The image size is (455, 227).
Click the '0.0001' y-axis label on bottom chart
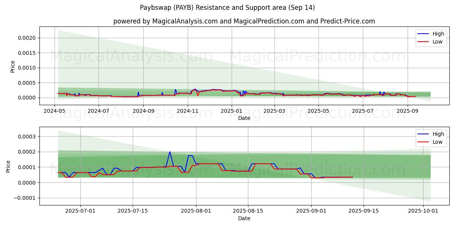tap(27, 167)
